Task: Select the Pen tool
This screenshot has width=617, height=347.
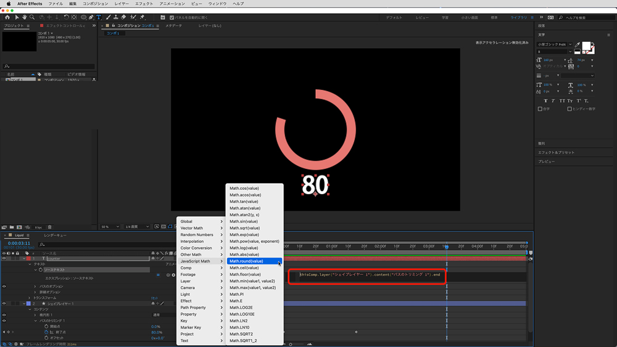Action: (x=91, y=17)
